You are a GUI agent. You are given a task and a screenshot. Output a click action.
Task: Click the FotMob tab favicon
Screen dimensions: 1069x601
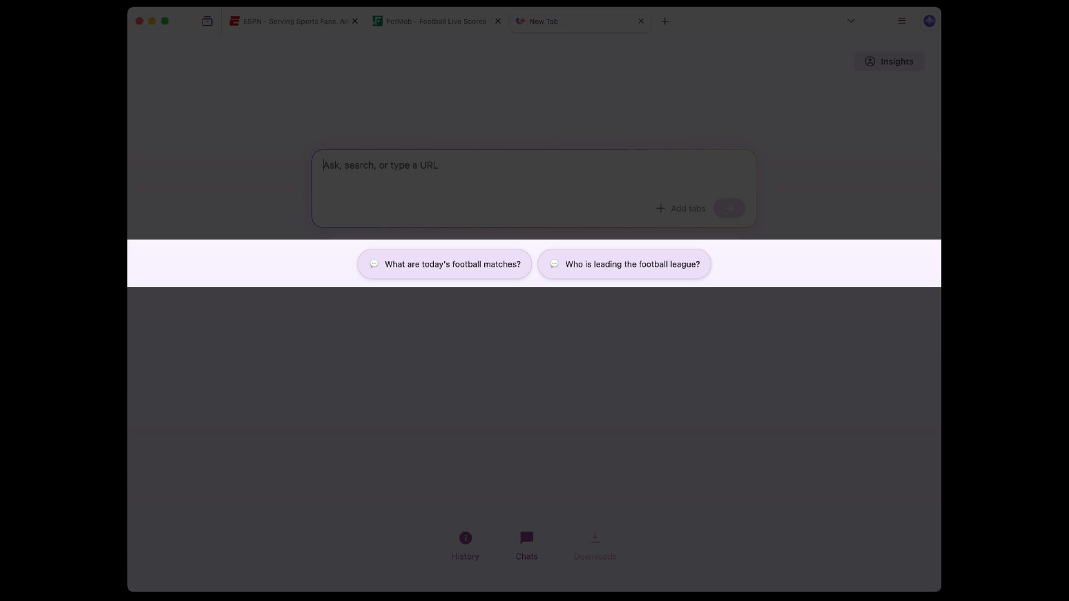[x=377, y=21]
